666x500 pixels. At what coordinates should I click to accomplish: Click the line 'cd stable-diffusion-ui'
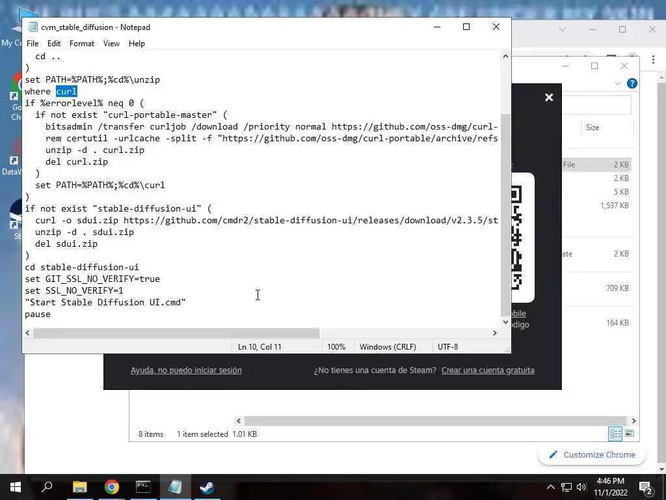(81, 267)
